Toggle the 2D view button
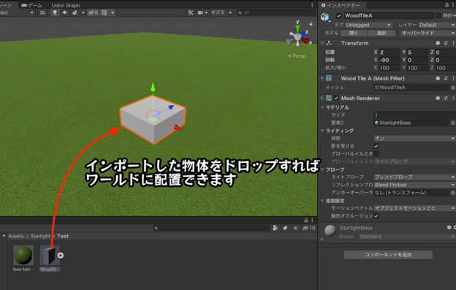Viewport: 456px width, 290px height. [x=42, y=13]
